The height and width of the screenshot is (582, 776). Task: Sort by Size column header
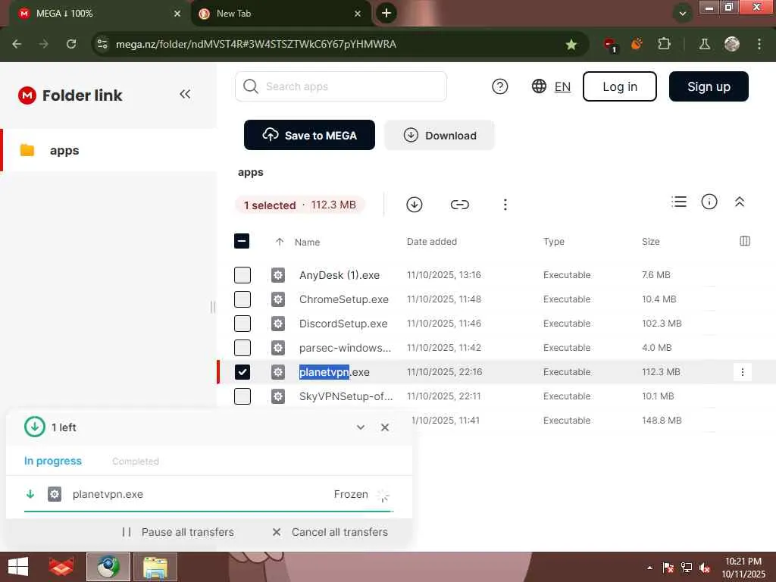[x=650, y=242]
